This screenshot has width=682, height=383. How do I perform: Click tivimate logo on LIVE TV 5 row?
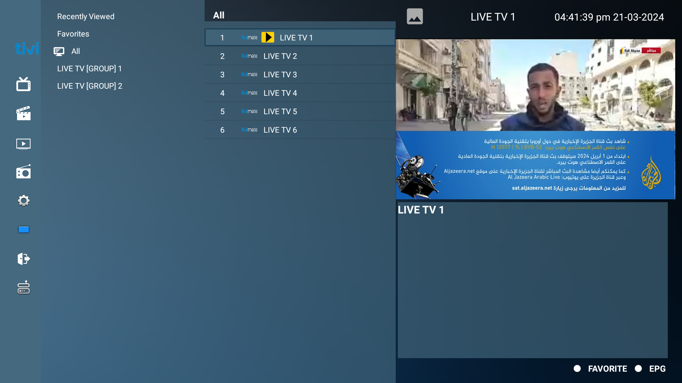(249, 111)
